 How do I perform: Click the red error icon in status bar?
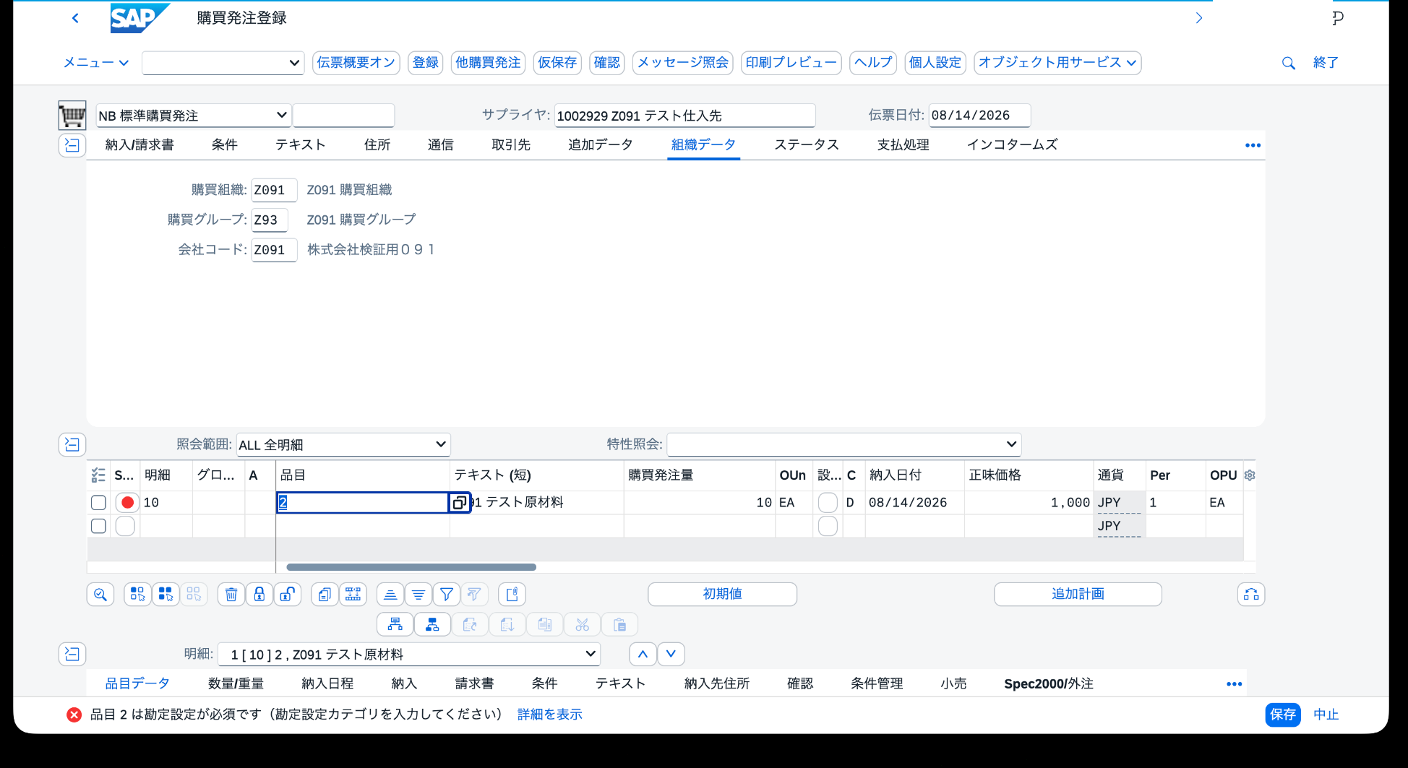(74, 715)
